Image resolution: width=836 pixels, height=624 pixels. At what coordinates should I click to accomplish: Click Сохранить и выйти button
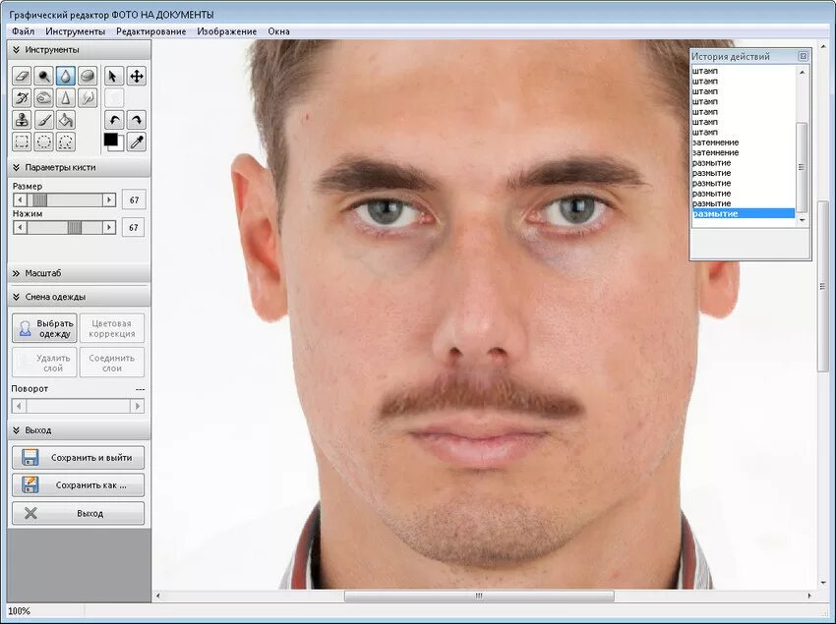pos(79,458)
